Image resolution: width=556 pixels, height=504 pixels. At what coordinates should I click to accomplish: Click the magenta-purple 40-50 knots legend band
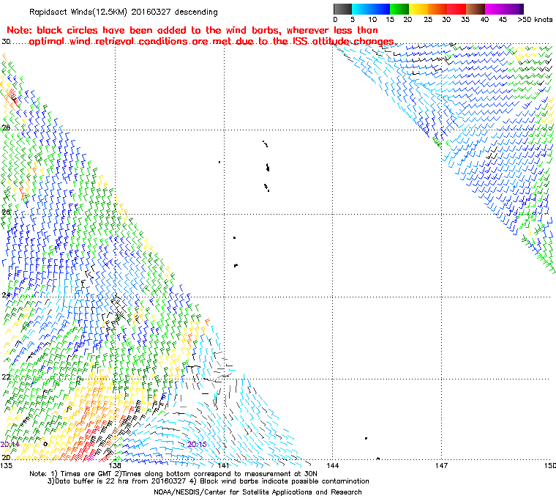[x=504, y=10]
